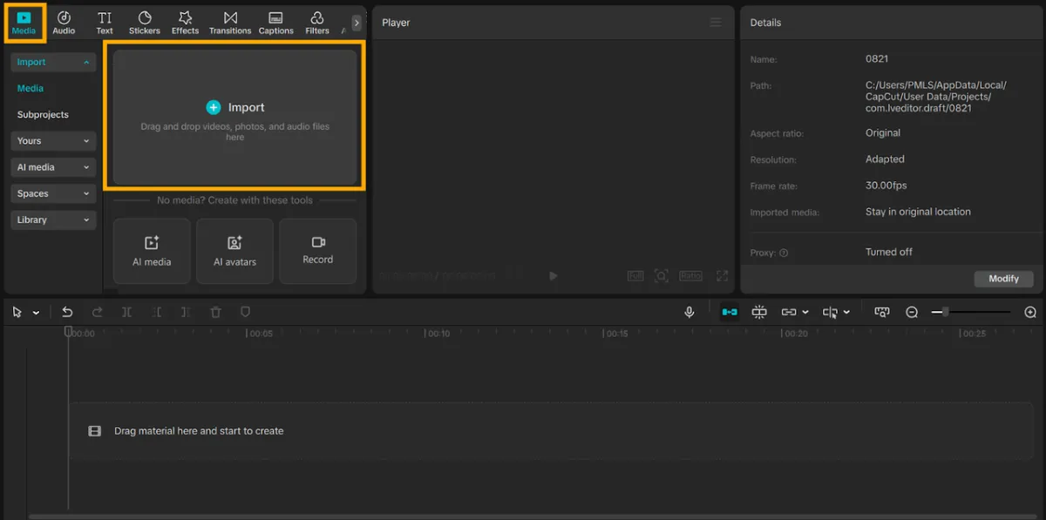Click the zoom out timeline icon

[x=912, y=312]
